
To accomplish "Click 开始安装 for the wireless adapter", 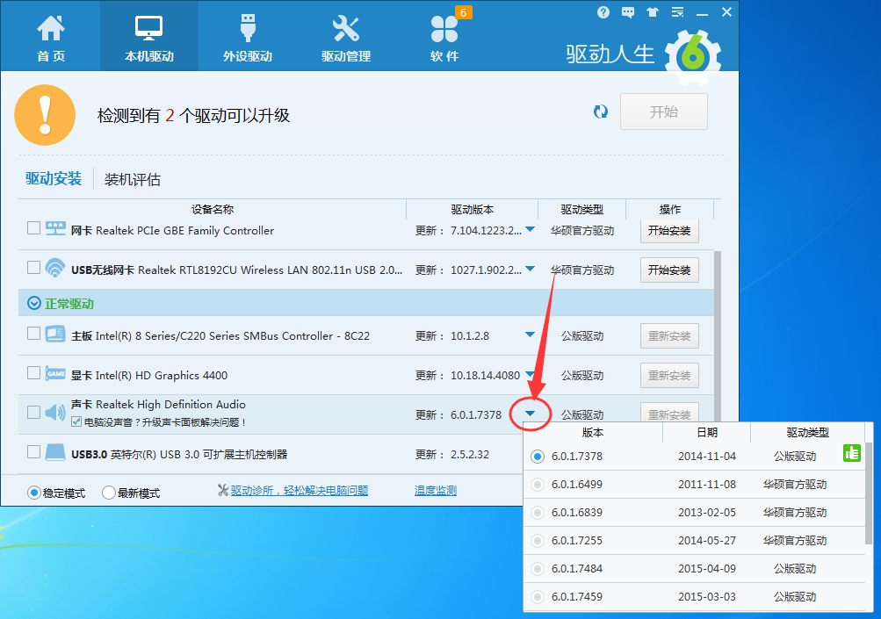I will pos(668,270).
